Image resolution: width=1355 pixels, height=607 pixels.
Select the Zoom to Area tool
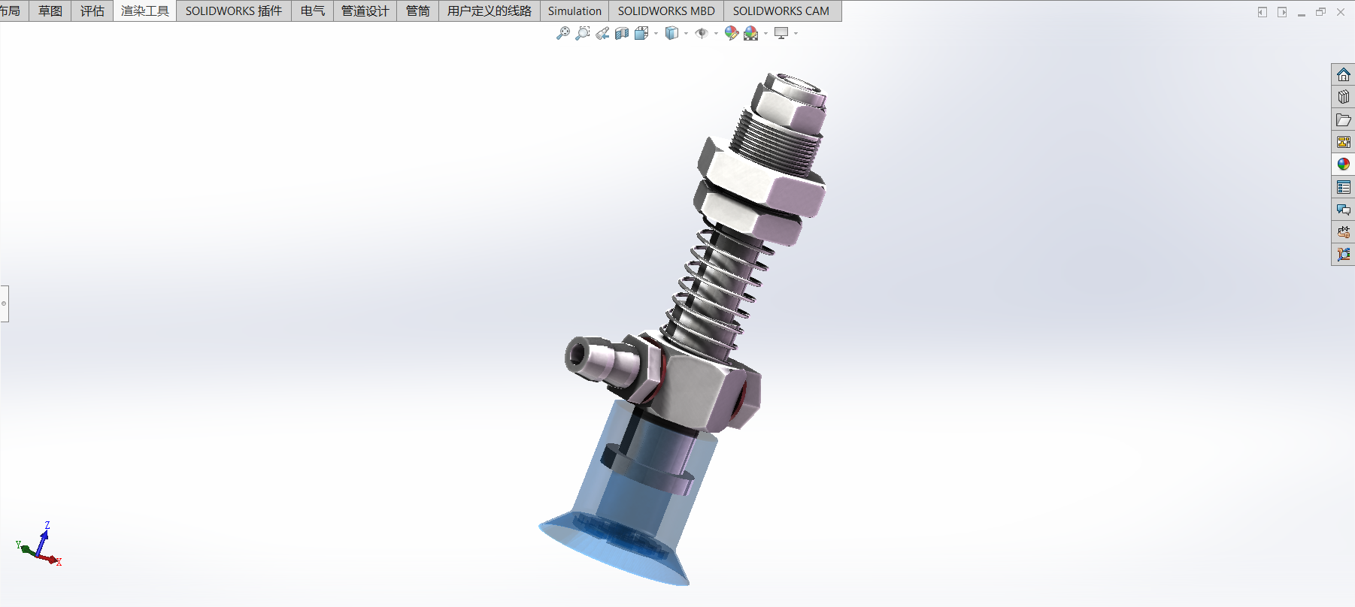582,33
